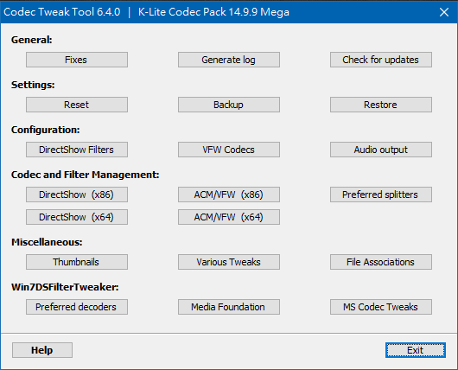Reset settings with the Reset button
Screen dimensions: 458x370
(x=77, y=105)
